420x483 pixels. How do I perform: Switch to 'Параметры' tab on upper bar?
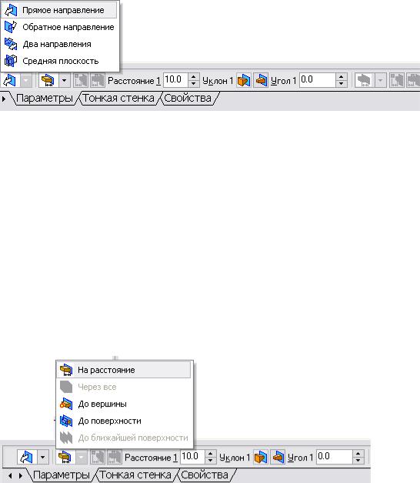45,99
